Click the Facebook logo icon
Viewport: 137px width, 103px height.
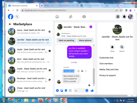point(11,17)
